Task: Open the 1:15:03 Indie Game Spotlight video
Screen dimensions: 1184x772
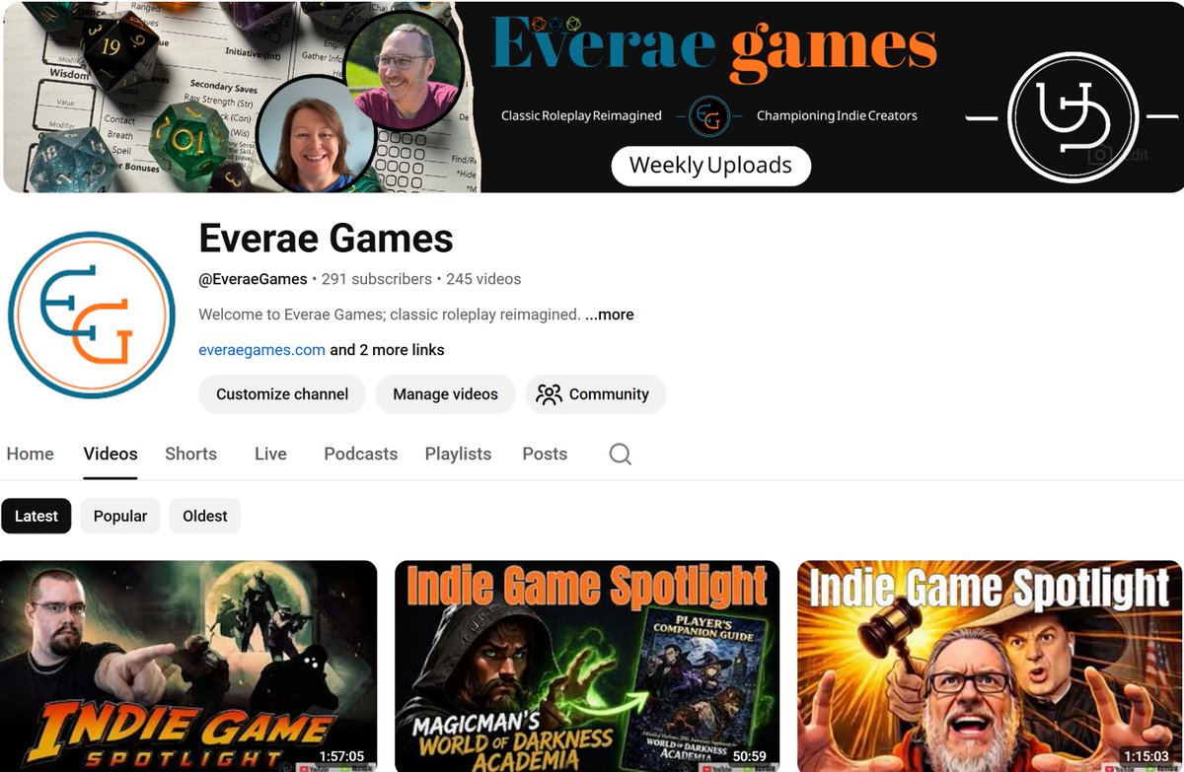Action: coord(990,666)
